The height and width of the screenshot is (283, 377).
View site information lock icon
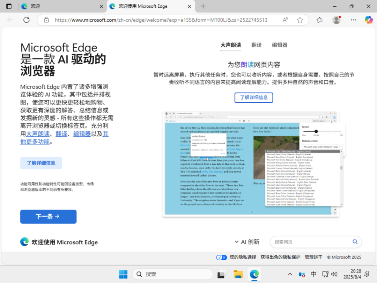pyautogui.click(x=46, y=20)
